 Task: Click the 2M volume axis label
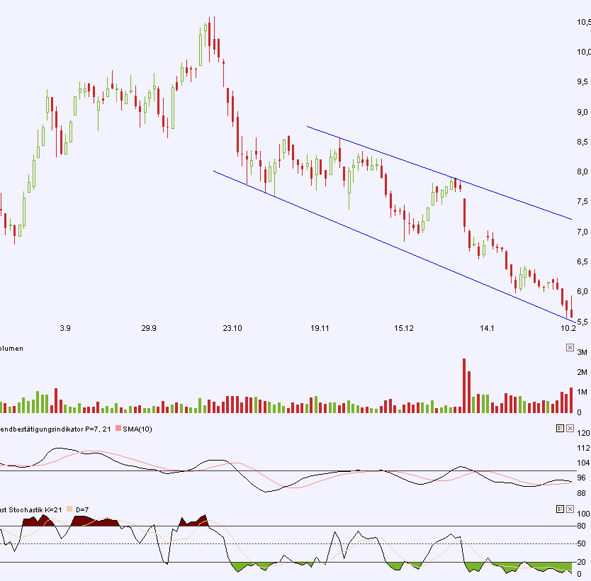(582, 372)
